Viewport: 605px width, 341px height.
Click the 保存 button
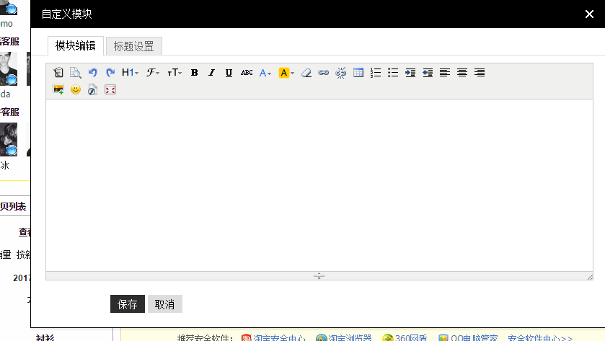pos(128,304)
